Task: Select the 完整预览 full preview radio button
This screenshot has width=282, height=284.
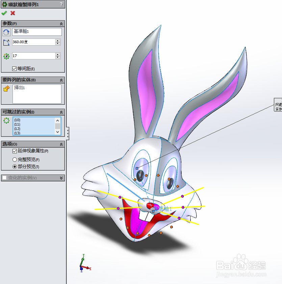Action: (x=15, y=160)
